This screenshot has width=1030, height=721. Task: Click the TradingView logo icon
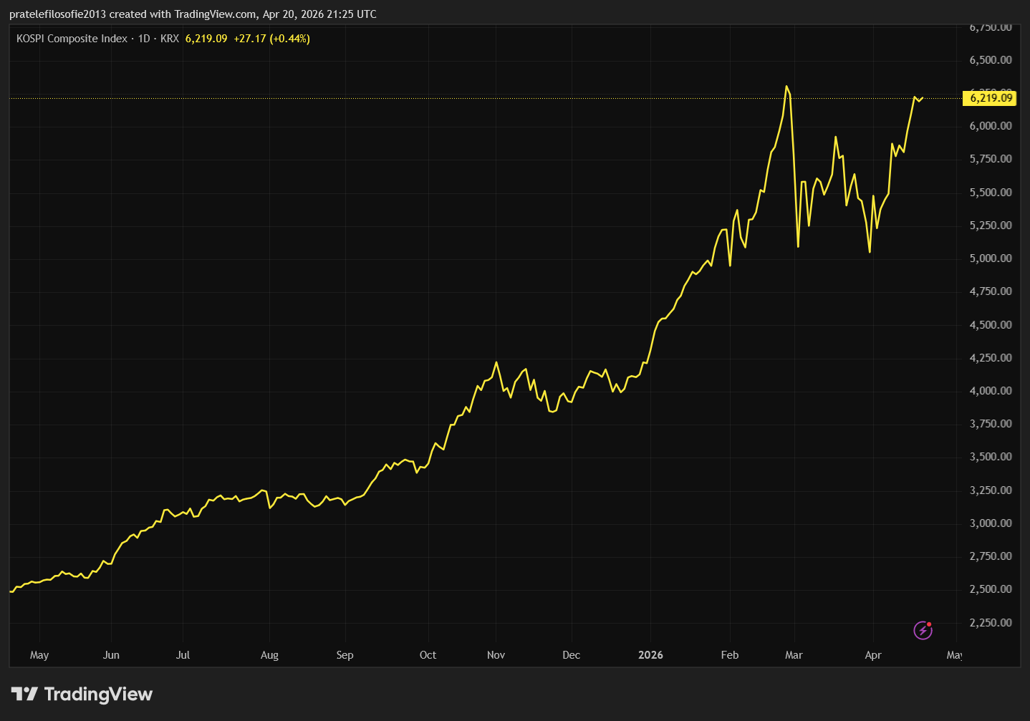click(x=24, y=694)
